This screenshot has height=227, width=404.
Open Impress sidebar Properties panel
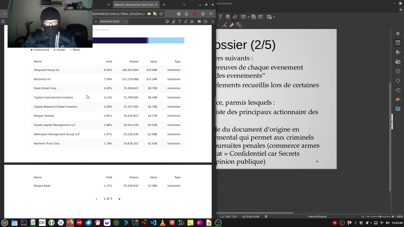tap(398, 43)
